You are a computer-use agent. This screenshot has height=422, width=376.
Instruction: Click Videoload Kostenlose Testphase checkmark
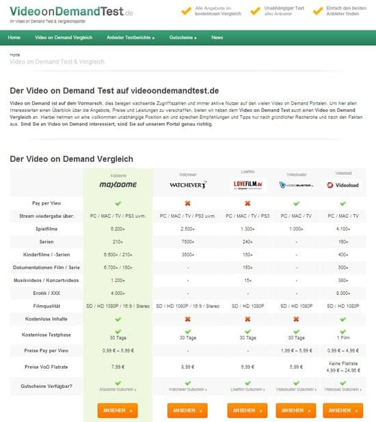pos(343,332)
